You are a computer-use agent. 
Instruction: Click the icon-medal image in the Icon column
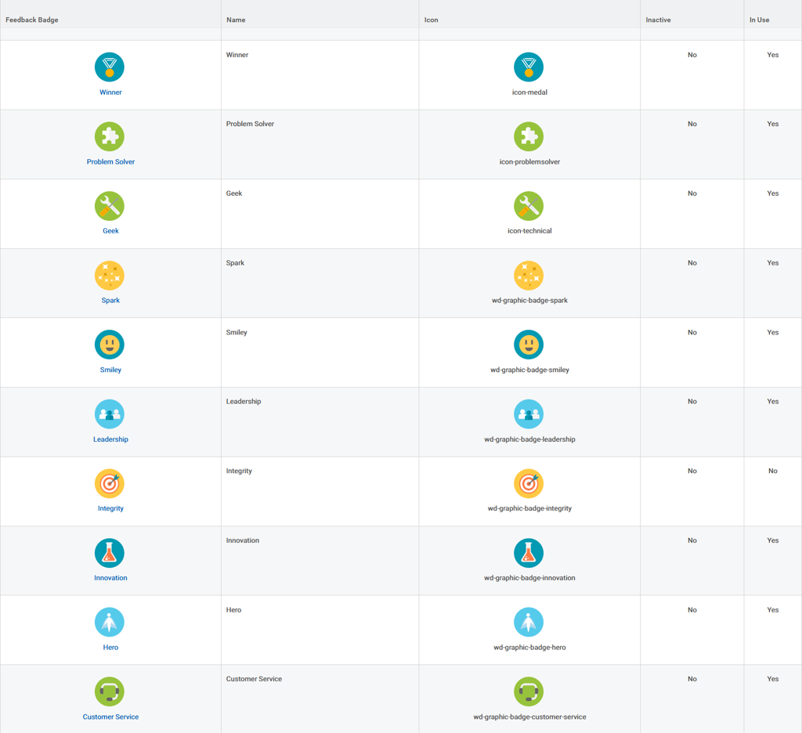pyautogui.click(x=529, y=67)
